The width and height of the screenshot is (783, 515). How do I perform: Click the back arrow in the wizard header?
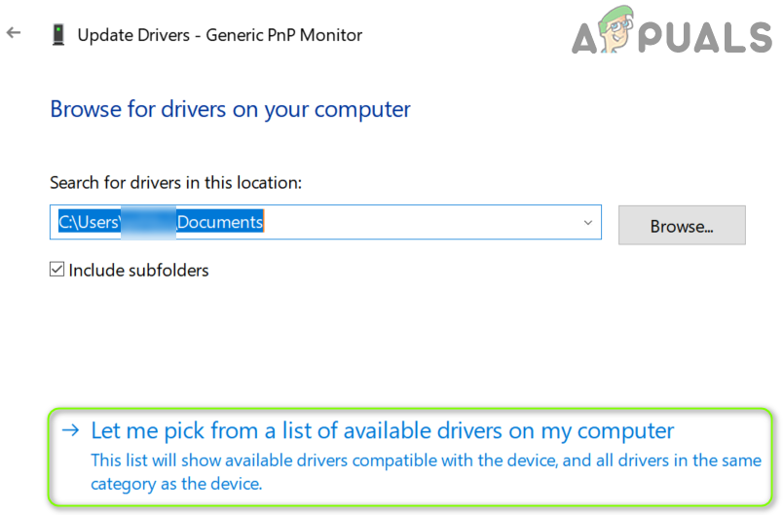[x=14, y=33]
